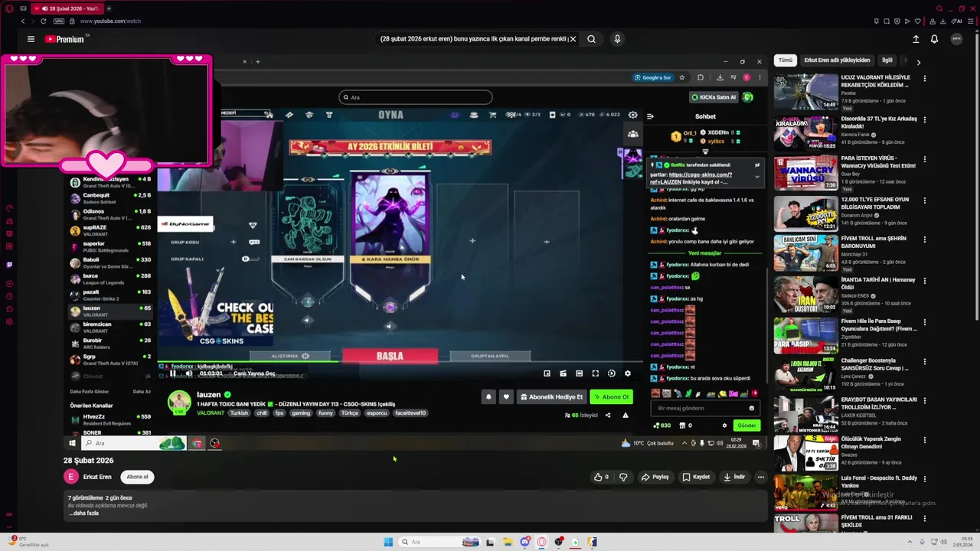Click the Turkish tag under lauzen stream
The height and width of the screenshot is (551, 980).
click(x=240, y=413)
